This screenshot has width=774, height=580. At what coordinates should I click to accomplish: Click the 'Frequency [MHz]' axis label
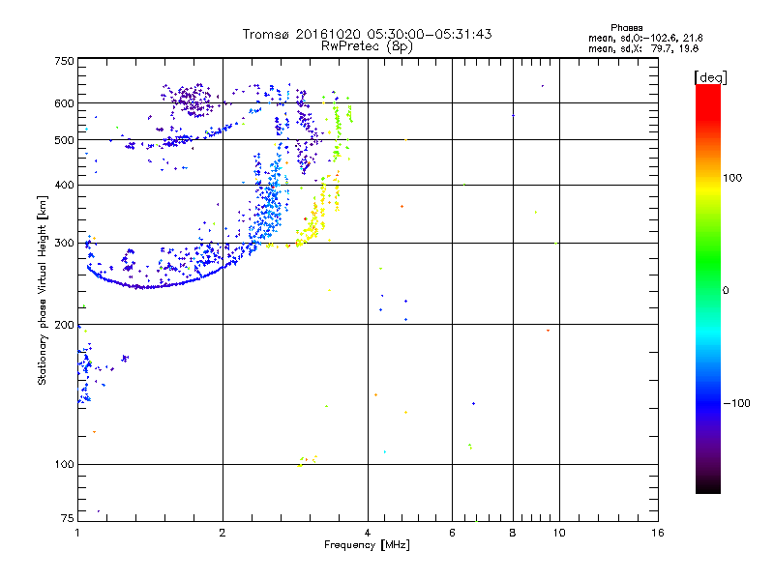(x=367, y=544)
